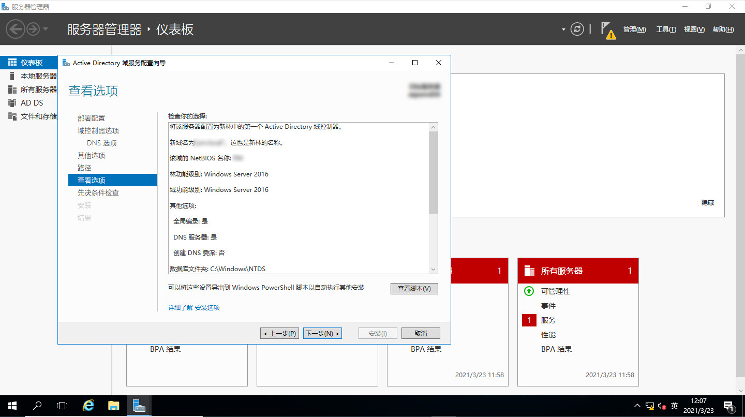Screen dimensions: 745x417
Task: Open the Windows Start menu
Action: click(12, 406)
